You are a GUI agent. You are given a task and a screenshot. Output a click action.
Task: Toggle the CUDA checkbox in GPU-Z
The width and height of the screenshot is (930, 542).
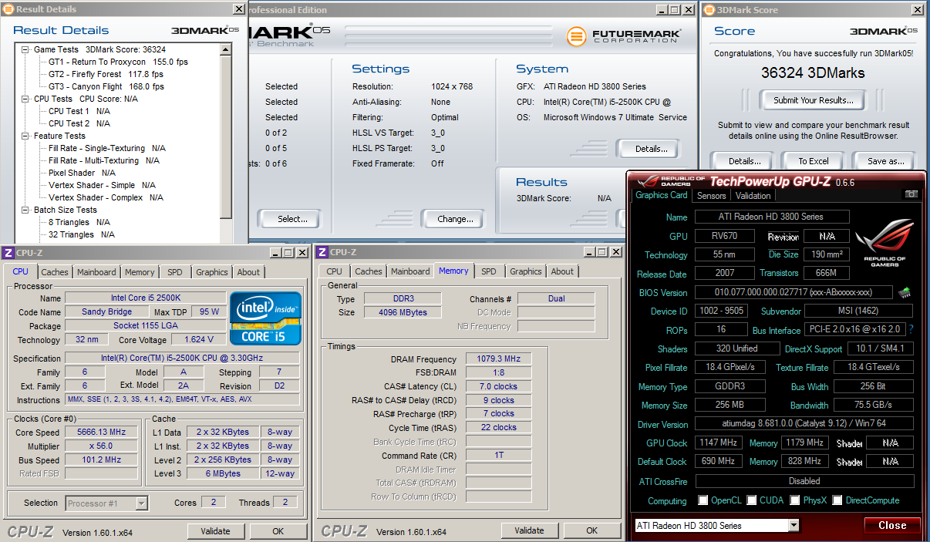click(752, 500)
